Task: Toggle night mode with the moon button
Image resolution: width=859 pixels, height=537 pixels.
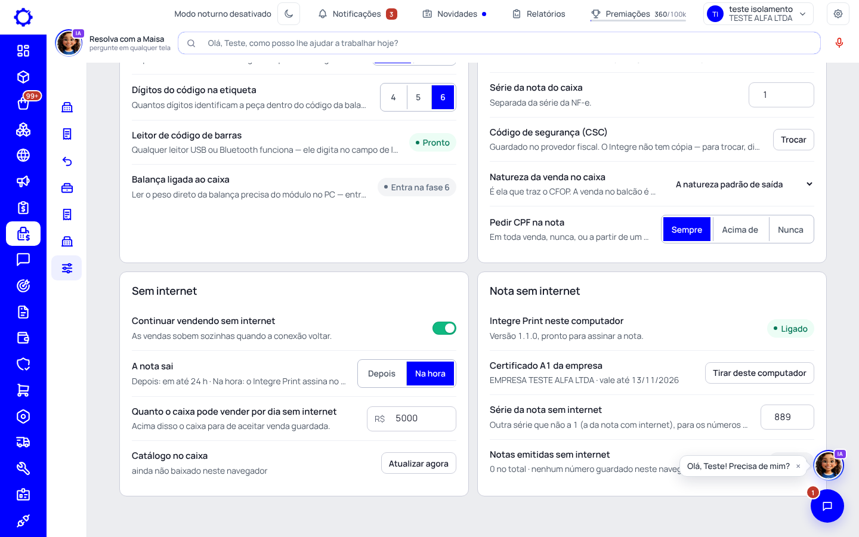Action: point(289,14)
